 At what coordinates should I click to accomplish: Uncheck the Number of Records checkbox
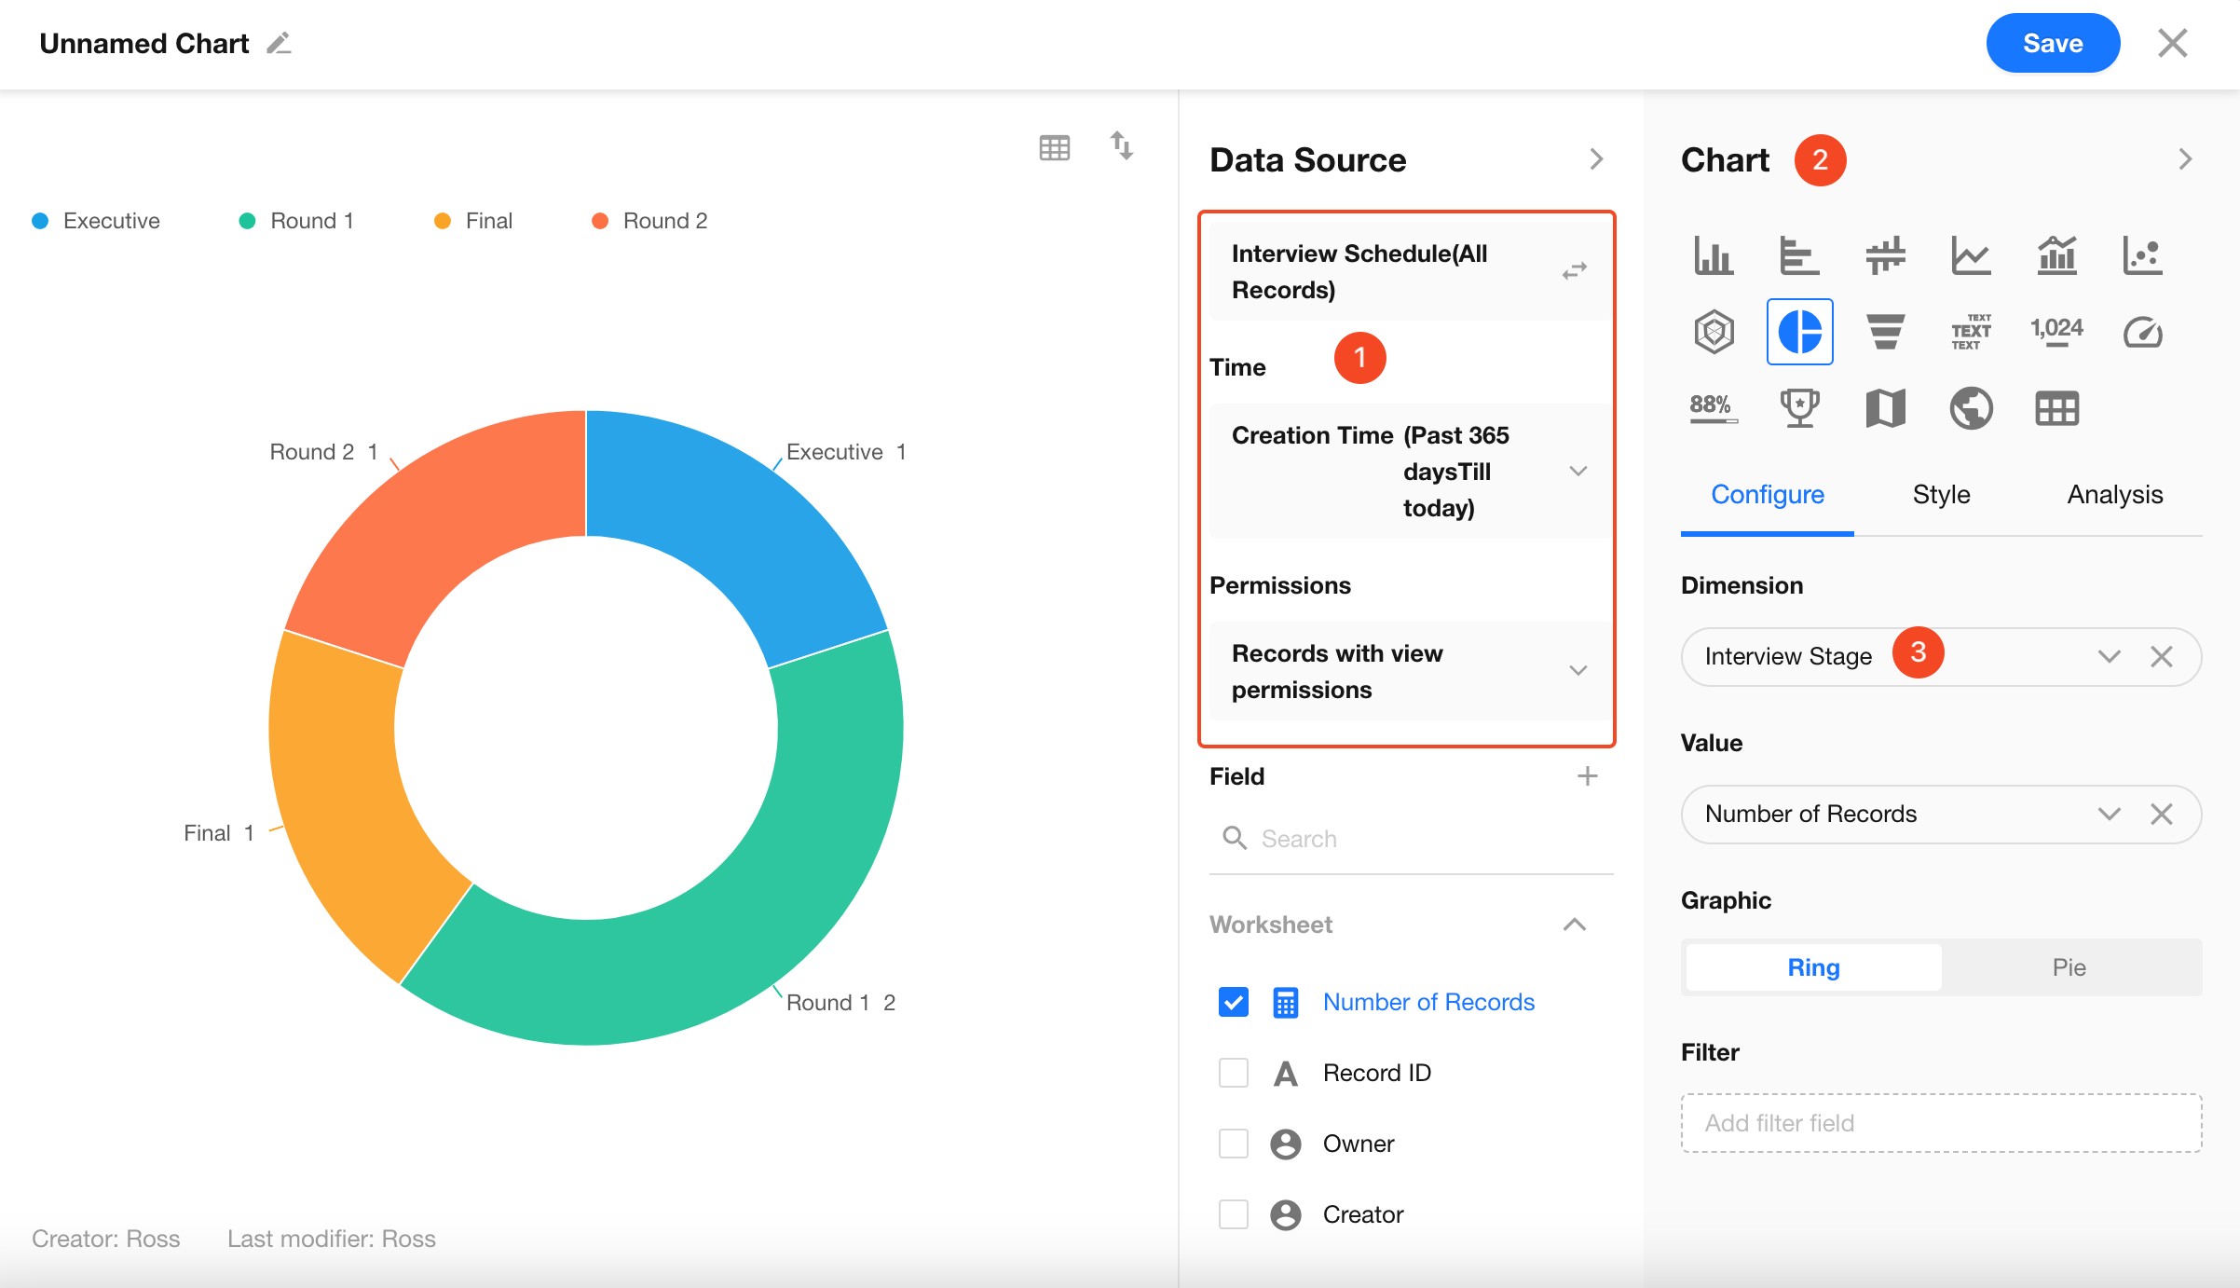point(1234,1002)
